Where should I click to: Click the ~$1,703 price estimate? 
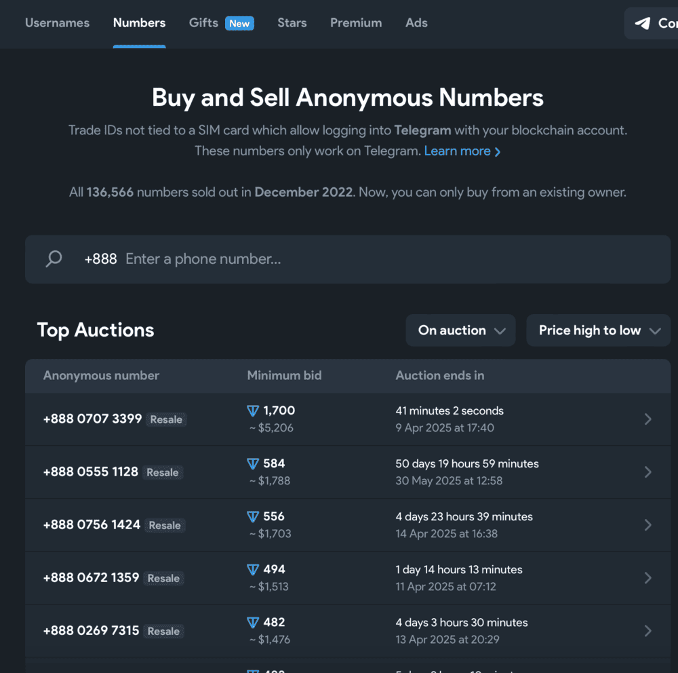270,534
